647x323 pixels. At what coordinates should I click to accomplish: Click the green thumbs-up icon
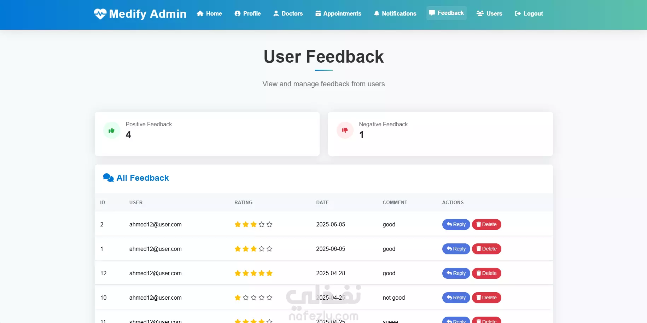[111, 130]
